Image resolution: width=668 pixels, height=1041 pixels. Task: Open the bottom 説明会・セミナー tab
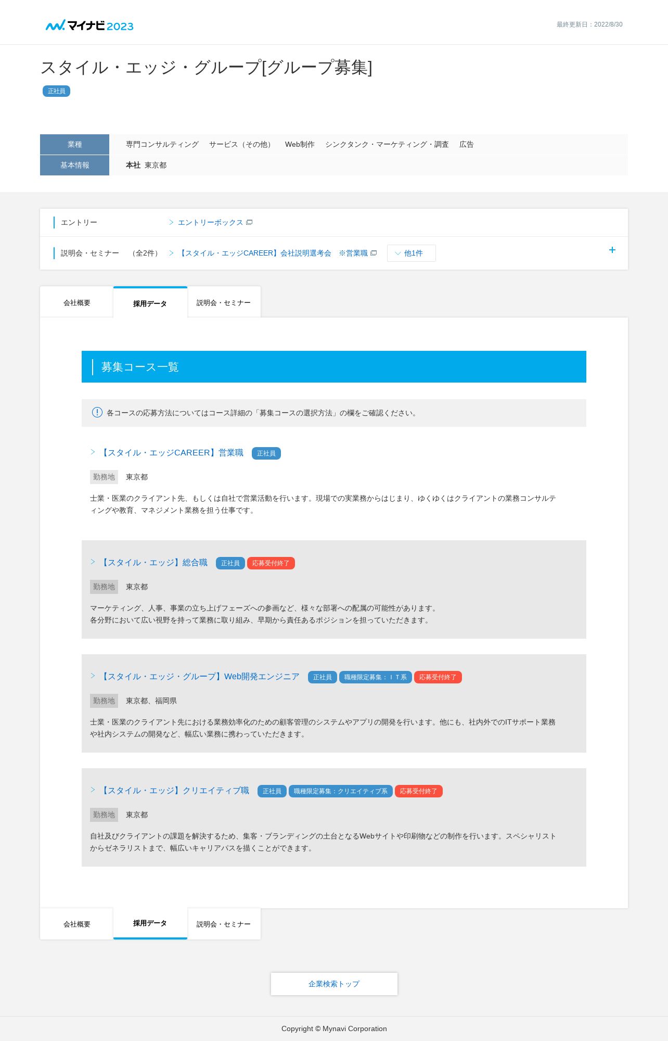(224, 924)
